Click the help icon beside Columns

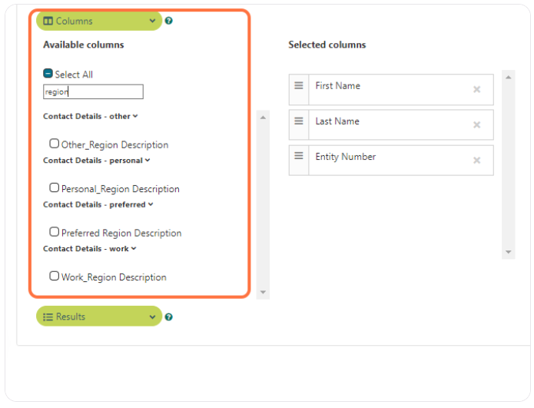(168, 21)
